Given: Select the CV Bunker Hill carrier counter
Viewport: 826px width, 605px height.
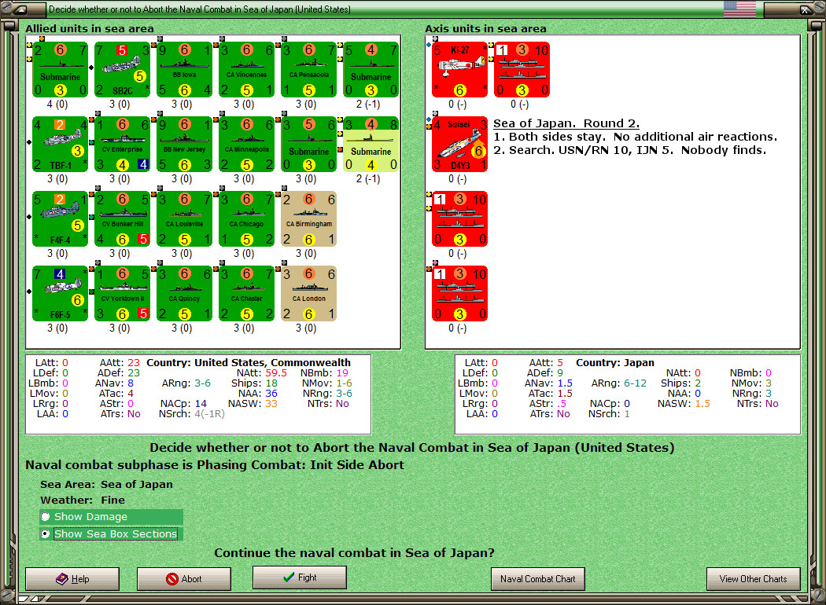Looking at the screenshot, I should click(122, 219).
